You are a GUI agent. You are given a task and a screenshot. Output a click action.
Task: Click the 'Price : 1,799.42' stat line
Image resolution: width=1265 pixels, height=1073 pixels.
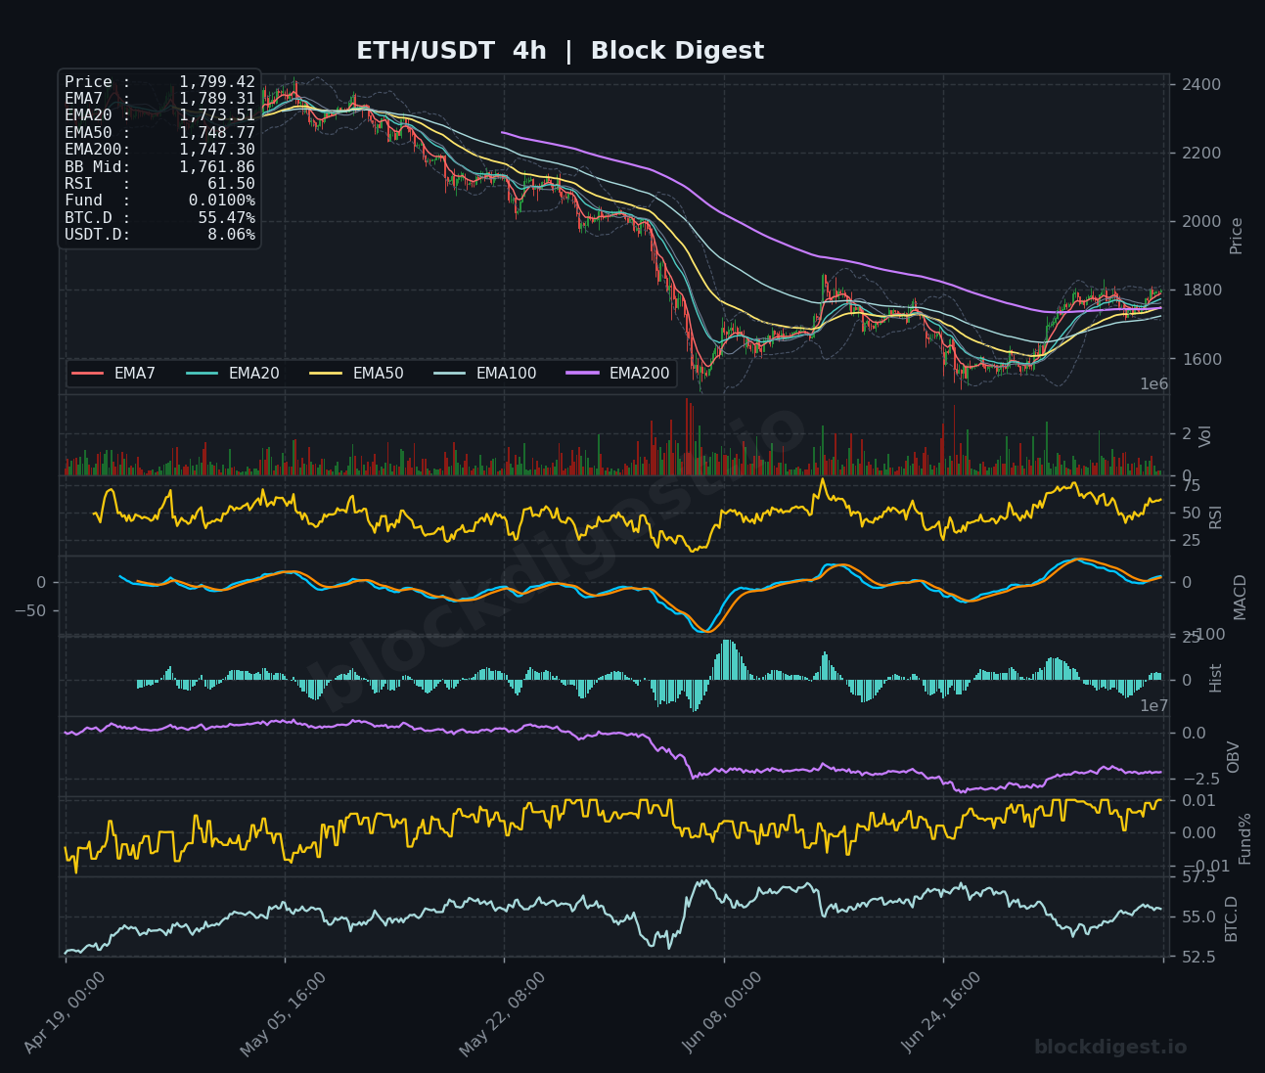point(159,82)
